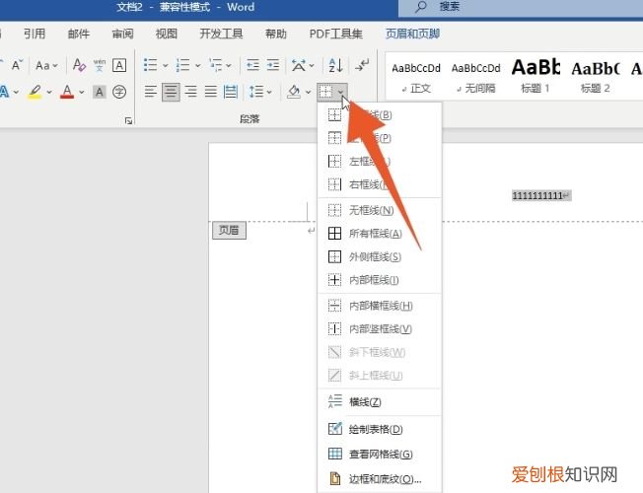Expand the line spacing dropdown arrow
This screenshot has height=493, width=643.
269,92
